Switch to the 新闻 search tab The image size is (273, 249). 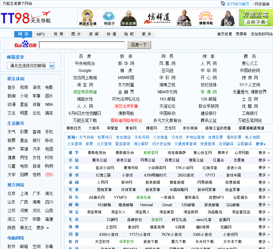(94, 34)
